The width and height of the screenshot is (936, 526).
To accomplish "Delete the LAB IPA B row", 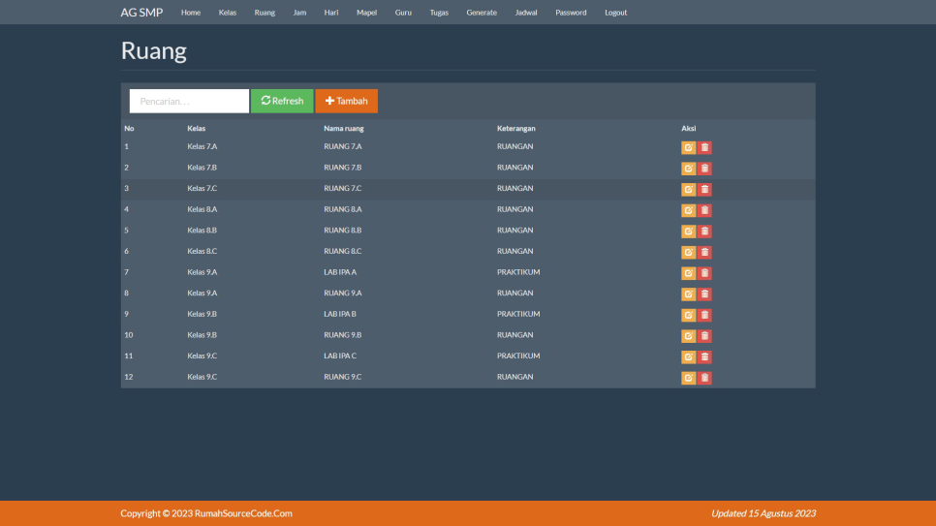I will (x=704, y=315).
